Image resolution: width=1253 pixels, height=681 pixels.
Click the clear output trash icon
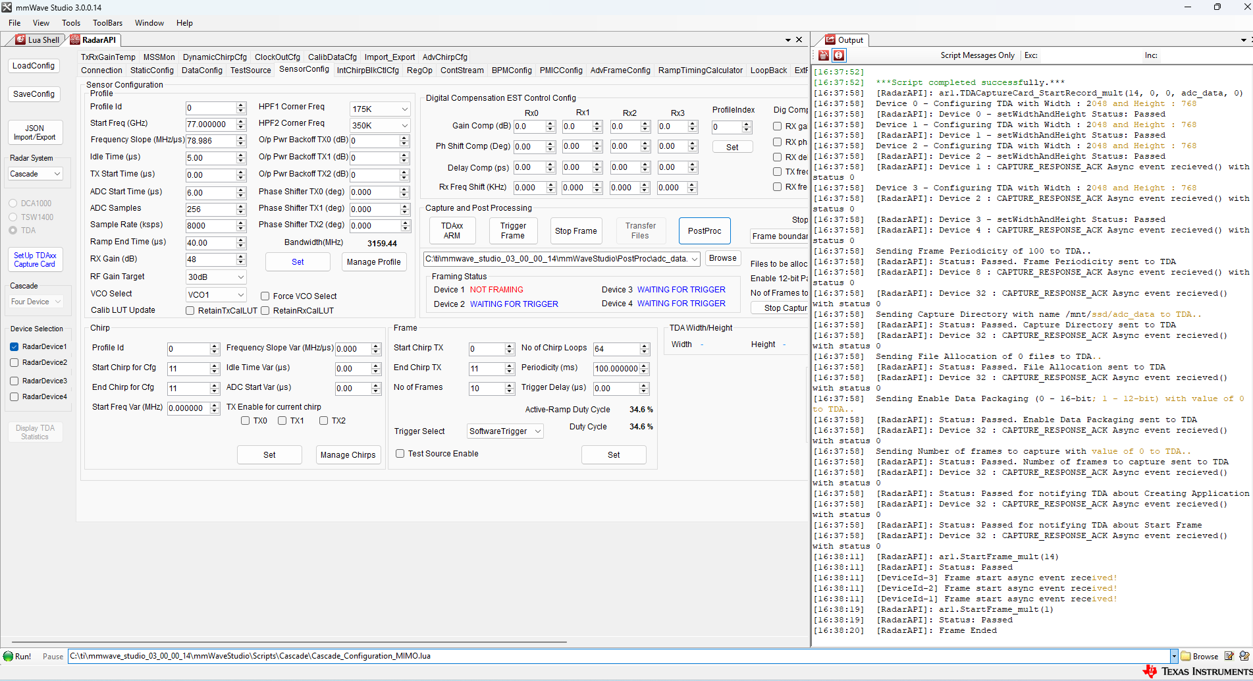tap(824, 56)
